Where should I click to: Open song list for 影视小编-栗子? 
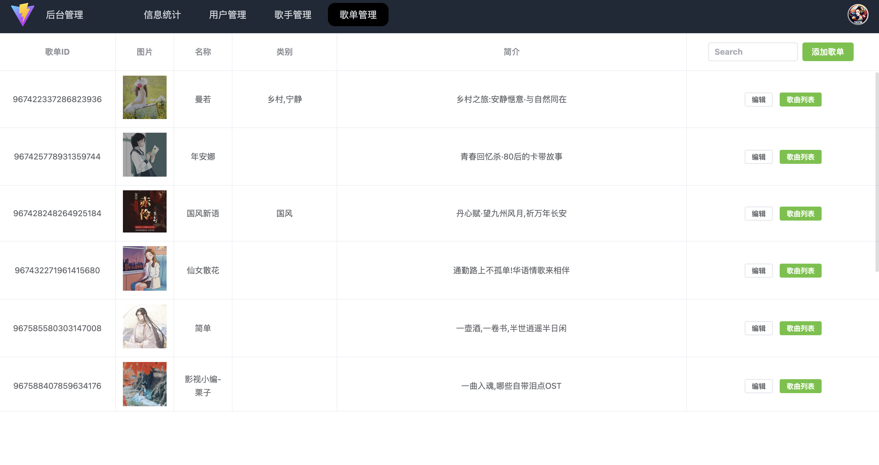801,386
